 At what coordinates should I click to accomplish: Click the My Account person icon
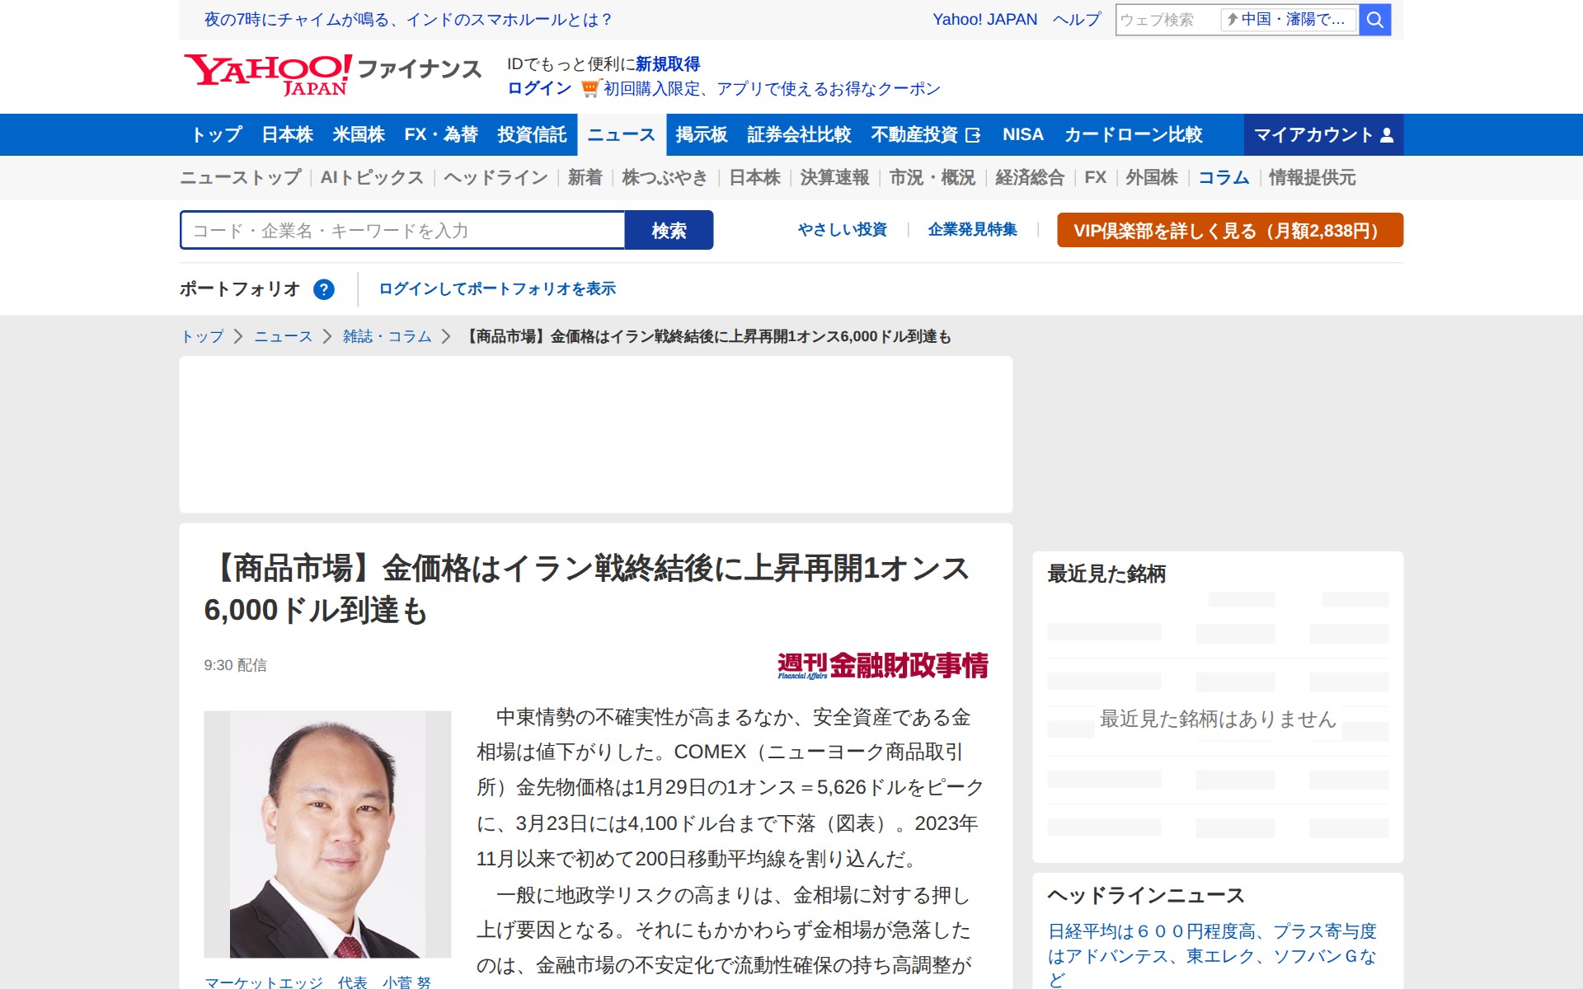click(x=1387, y=135)
